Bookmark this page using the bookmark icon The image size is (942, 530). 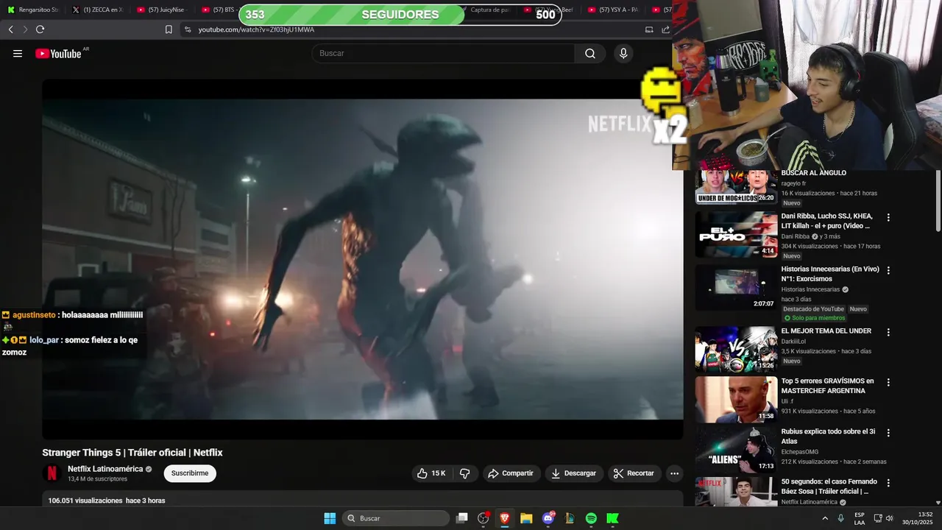(x=169, y=29)
